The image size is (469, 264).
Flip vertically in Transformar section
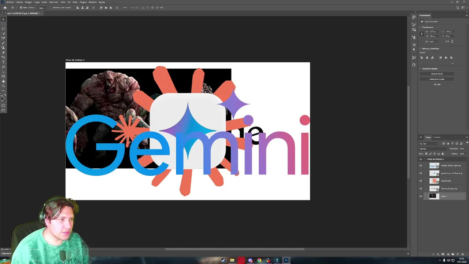click(452, 41)
